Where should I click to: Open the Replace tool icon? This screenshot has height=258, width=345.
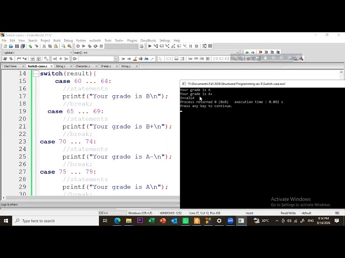pyautogui.click(x=70, y=46)
